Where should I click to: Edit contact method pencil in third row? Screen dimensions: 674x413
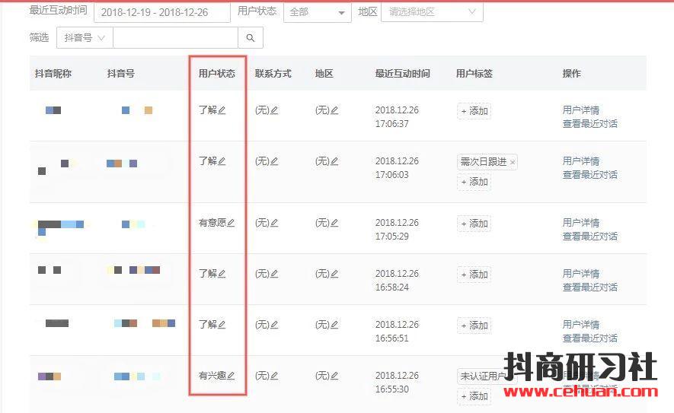click(274, 223)
